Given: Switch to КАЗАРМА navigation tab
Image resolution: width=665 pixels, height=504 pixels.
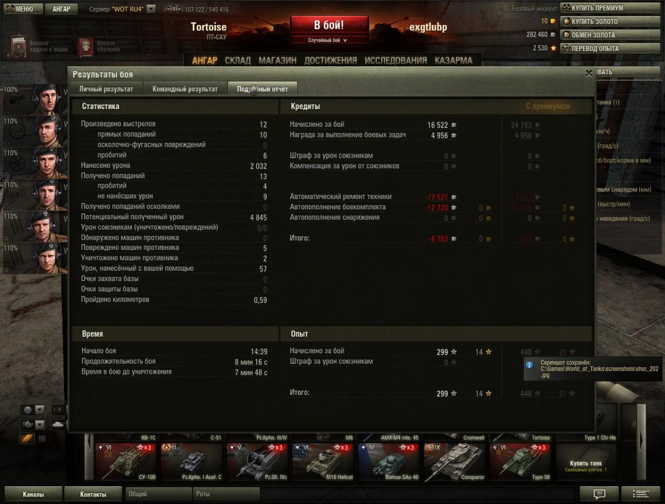Looking at the screenshot, I should (x=453, y=60).
